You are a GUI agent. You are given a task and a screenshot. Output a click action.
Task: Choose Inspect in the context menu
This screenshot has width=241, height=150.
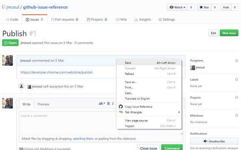pyautogui.click(x=149, y=126)
